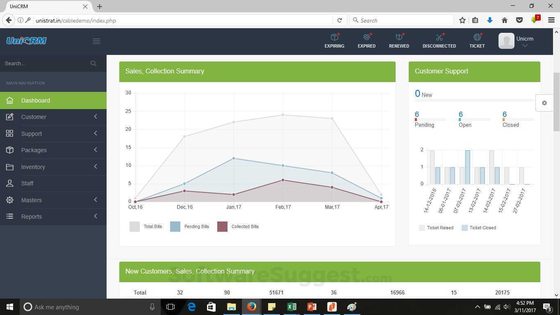Open the Masters menu entry
The image size is (560, 315).
click(x=32, y=200)
